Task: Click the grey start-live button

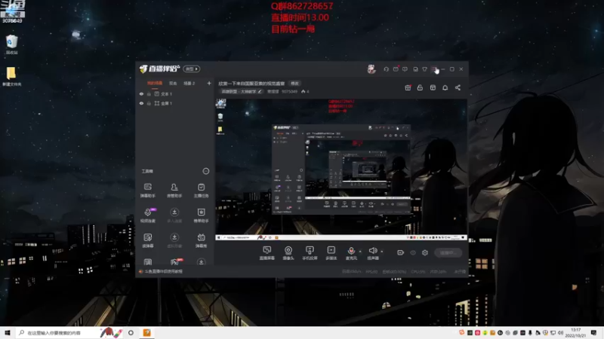Action: click(x=448, y=252)
